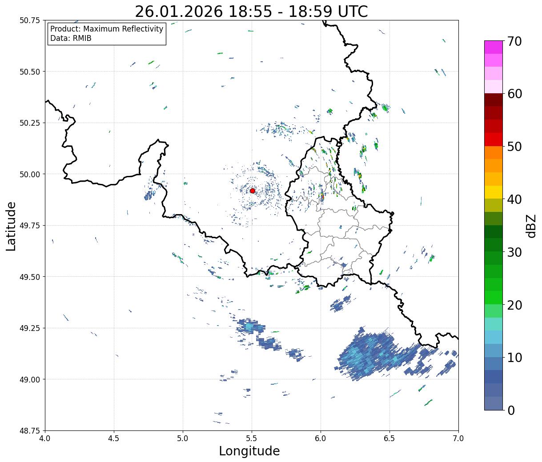This screenshot has width=542, height=462.
Task: Click the colorbar tick label "40"
Action: pos(514,199)
